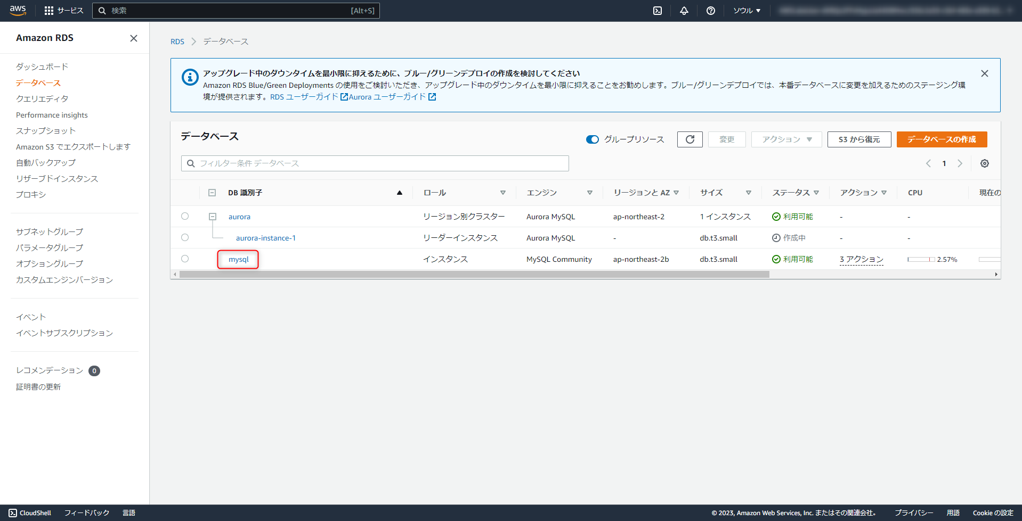
Task: Go to スナップショット in the sidebar
Action: [x=46, y=130]
